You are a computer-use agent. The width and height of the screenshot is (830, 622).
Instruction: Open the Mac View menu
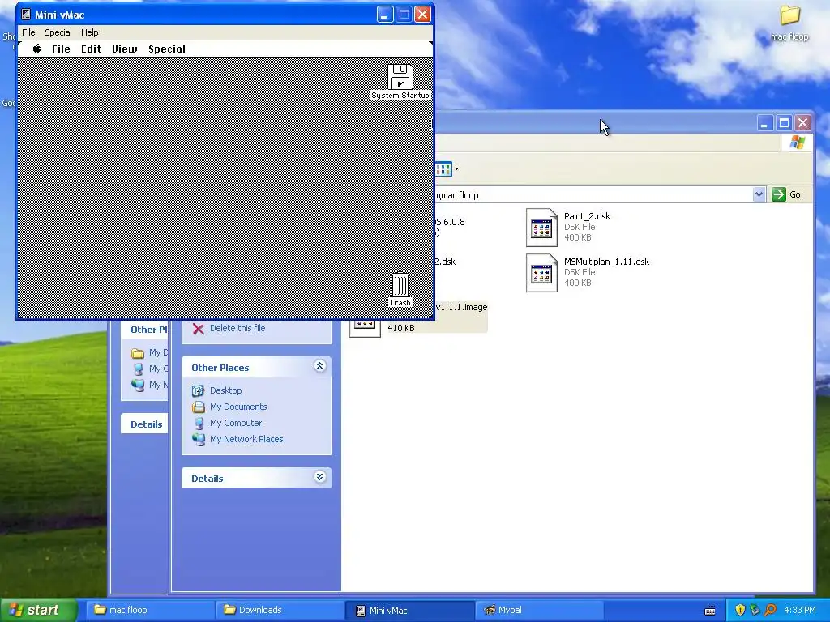[124, 49]
